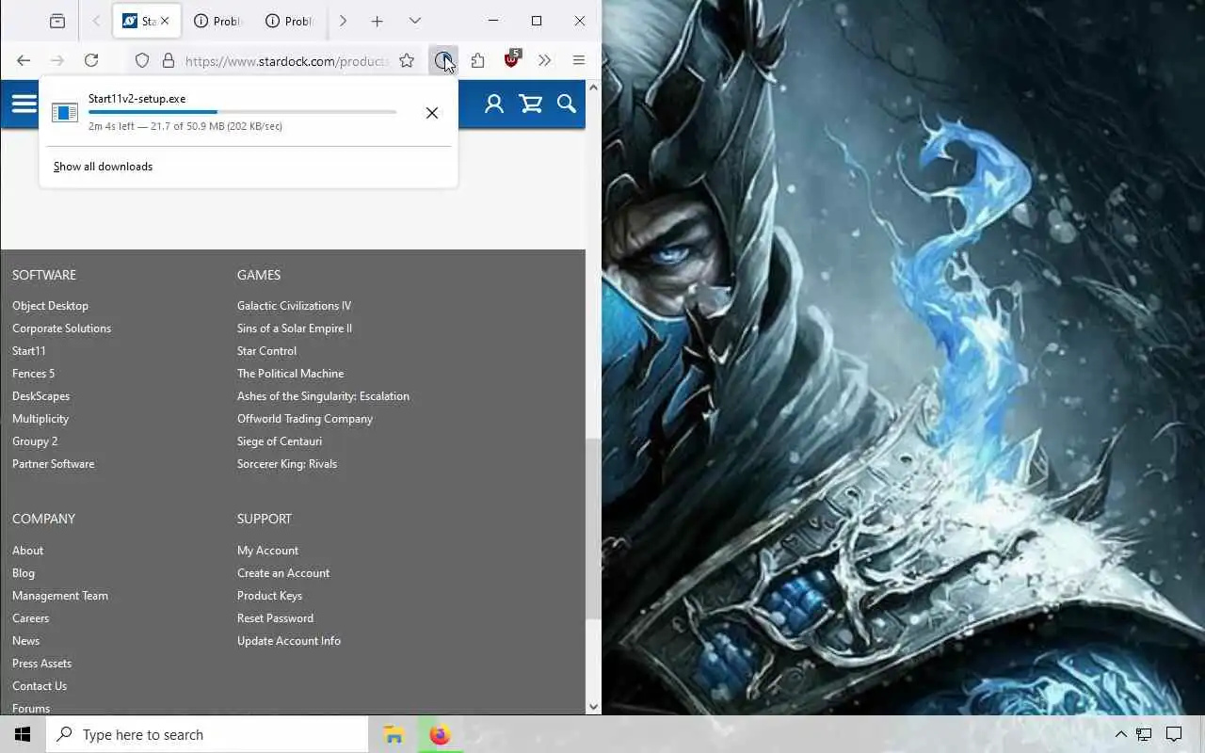The height and width of the screenshot is (753, 1205).
Task: Open the Blog link
Action: [24, 573]
